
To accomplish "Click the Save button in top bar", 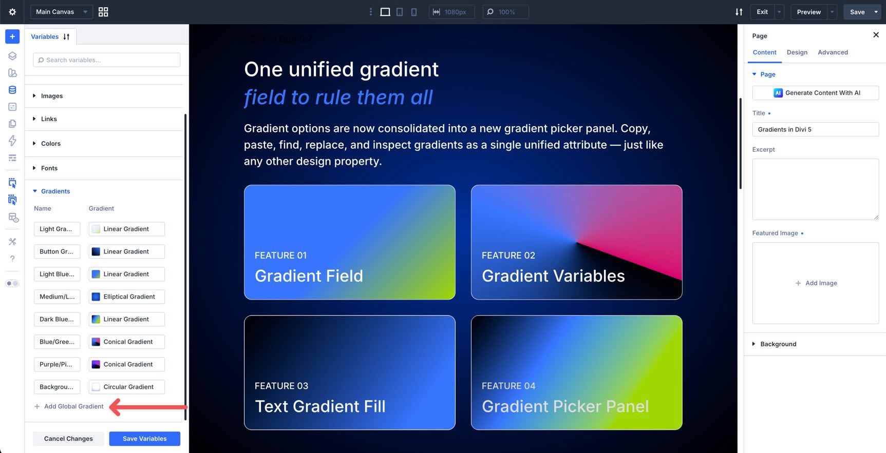I will coord(857,12).
